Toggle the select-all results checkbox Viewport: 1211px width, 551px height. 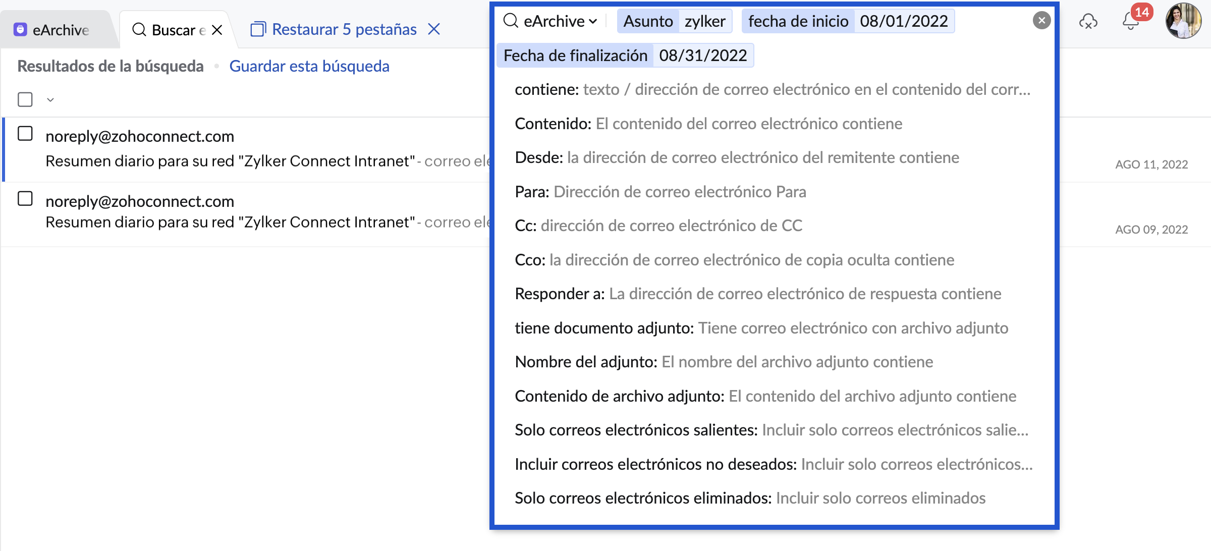[25, 99]
